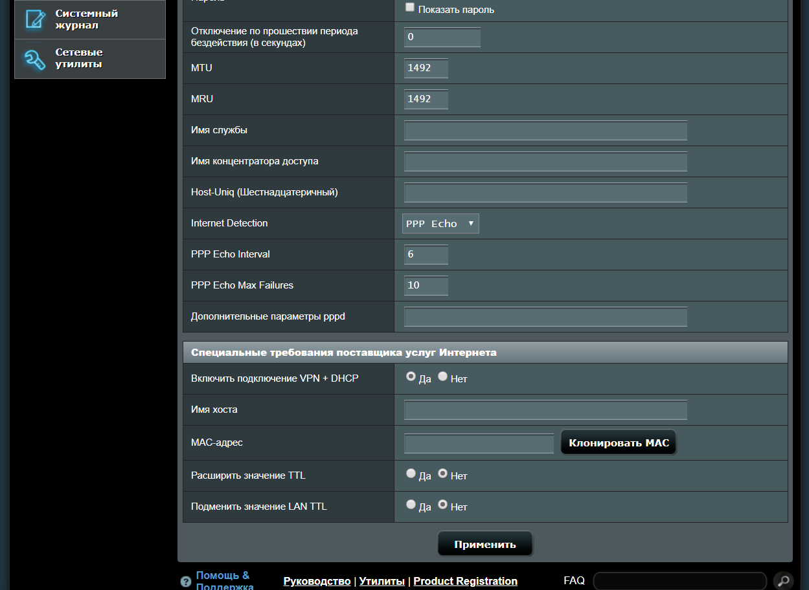Click the 'Клонировать MAC' button
Image resolution: width=809 pixels, height=590 pixels.
pos(618,443)
